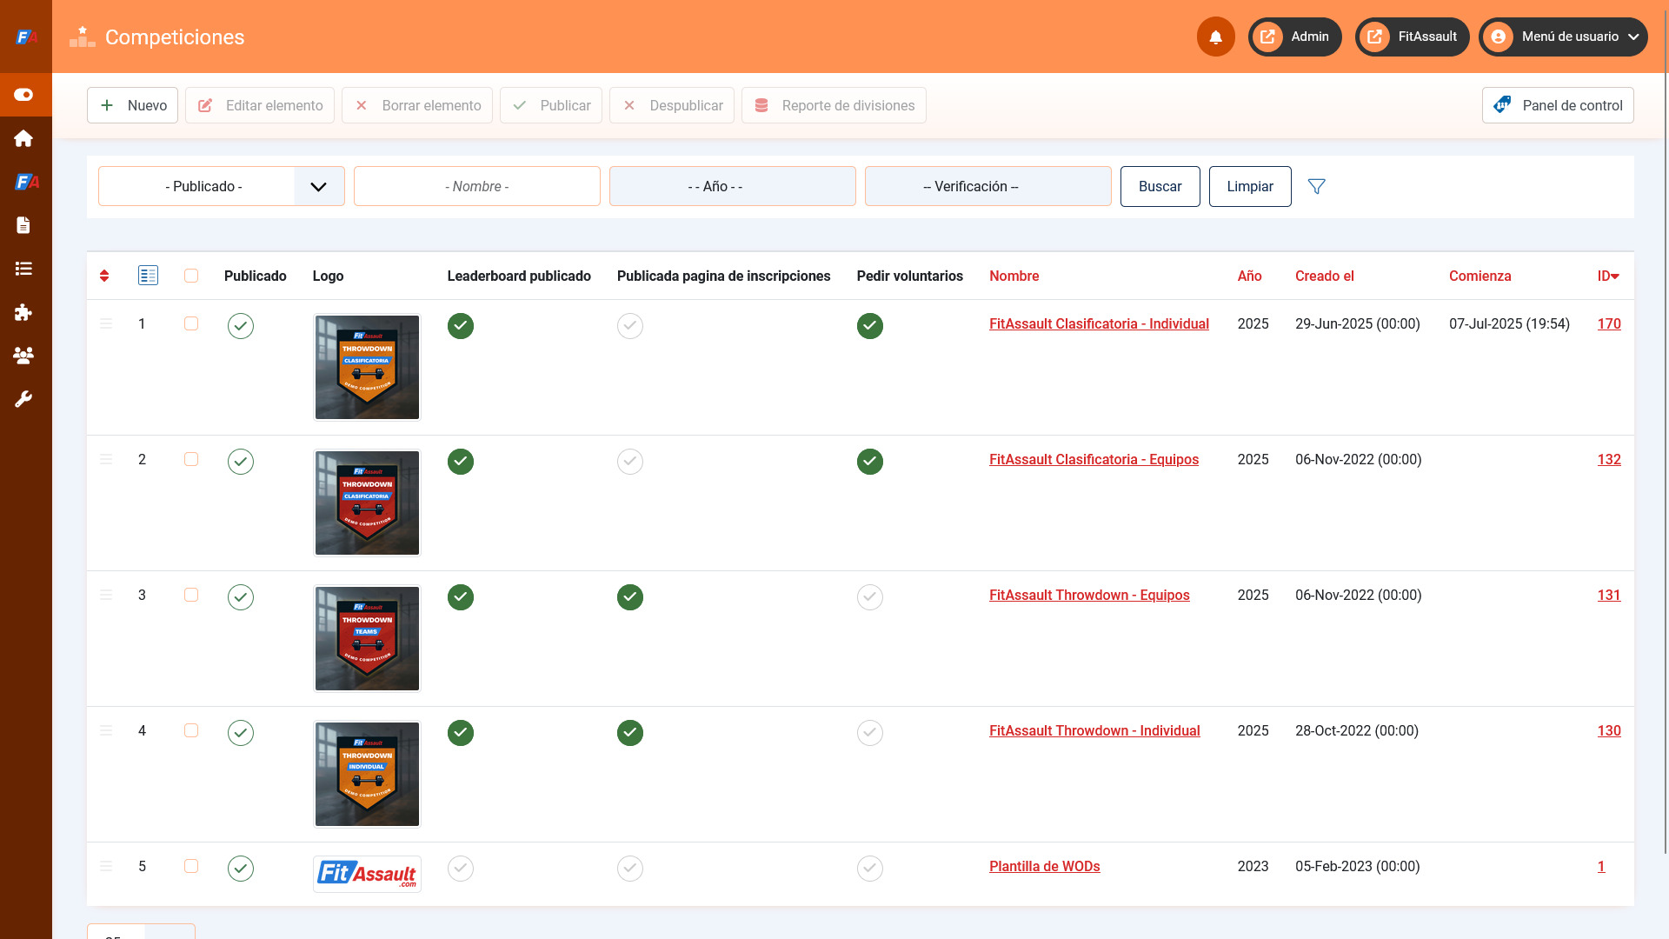Toggle volunteers request for FitAssault Throwdown - Individual
Viewport: 1669px width, 939px height.
(870, 733)
